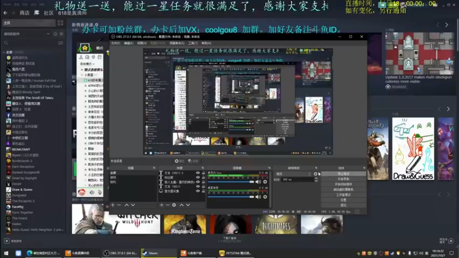Open Steam friends and chat icon
The width and height of the screenshot is (459, 258).
[451, 241]
